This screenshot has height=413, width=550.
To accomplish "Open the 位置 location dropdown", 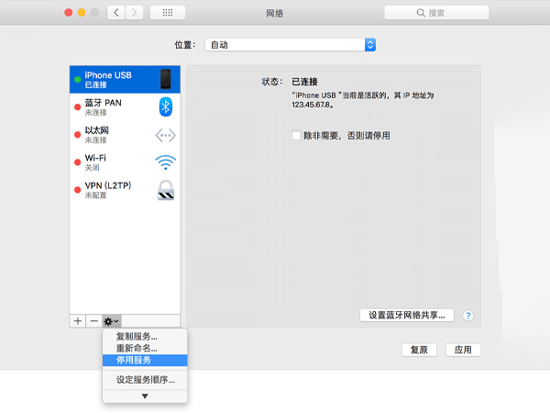I will coord(291,44).
